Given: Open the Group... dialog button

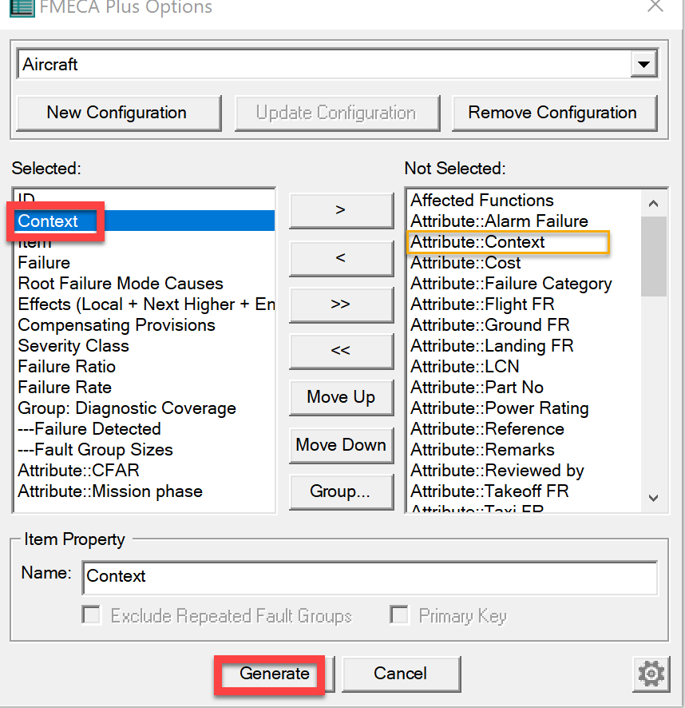Looking at the screenshot, I should 341,491.
